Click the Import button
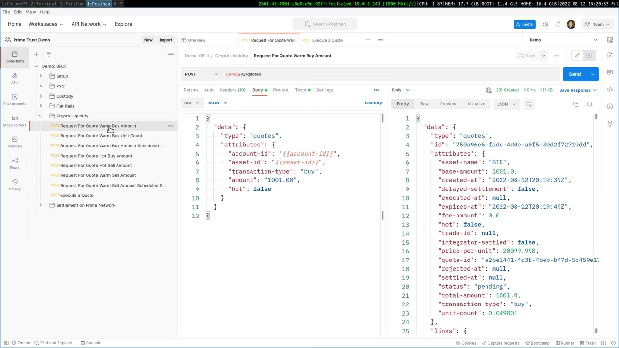This screenshot has height=348, width=619. 166,40
